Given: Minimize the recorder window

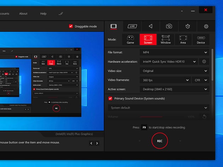Looking at the screenshot, I should click(193, 11).
